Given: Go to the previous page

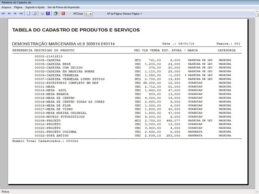Looking at the screenshot, I should point(10,13).
